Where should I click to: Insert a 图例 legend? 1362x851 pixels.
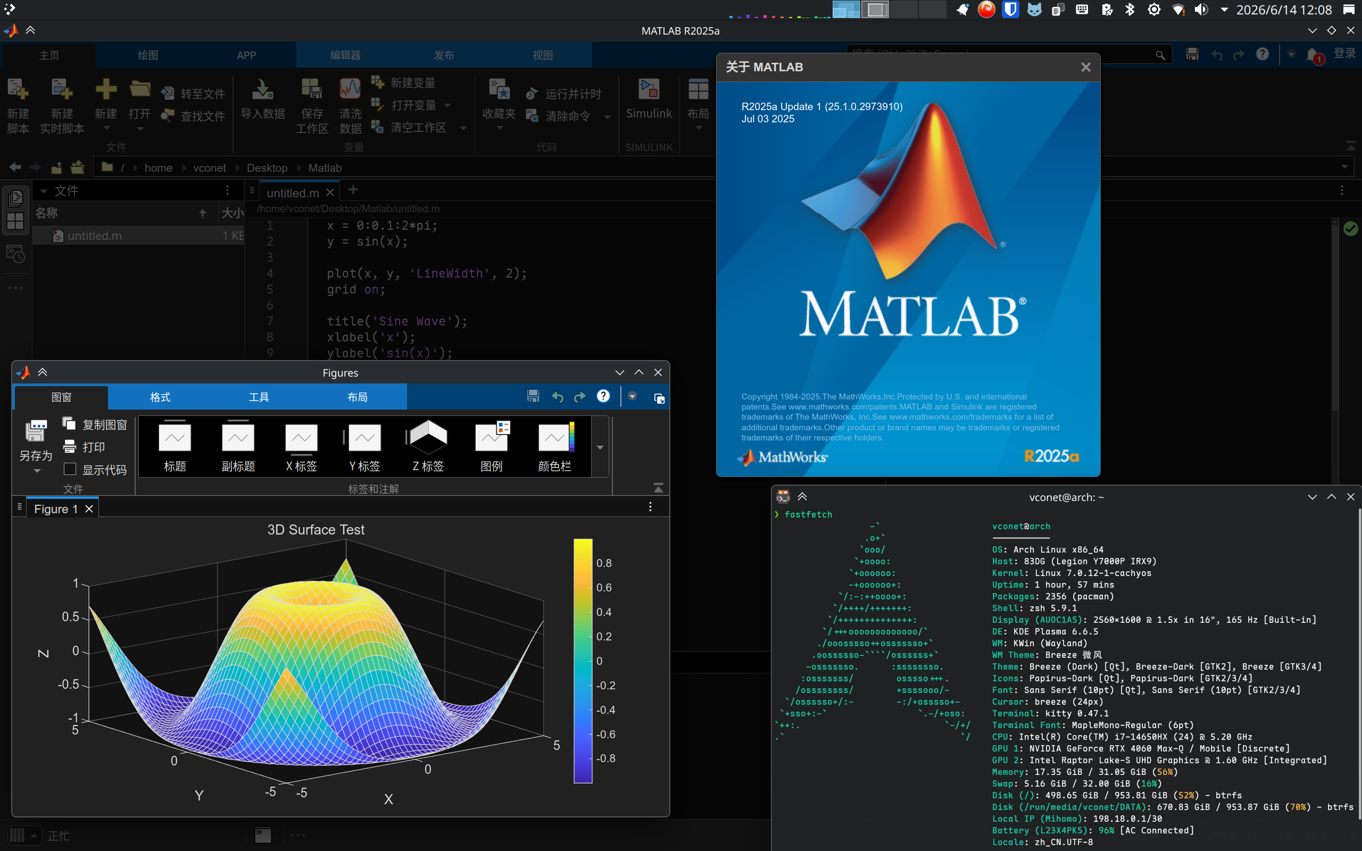click(492, 446)
